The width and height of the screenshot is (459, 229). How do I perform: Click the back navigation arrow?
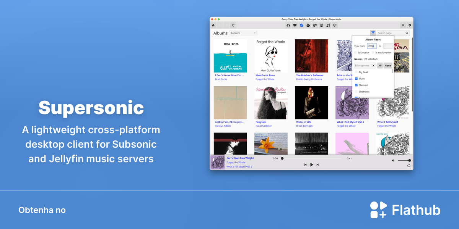(x=220, y=25)
